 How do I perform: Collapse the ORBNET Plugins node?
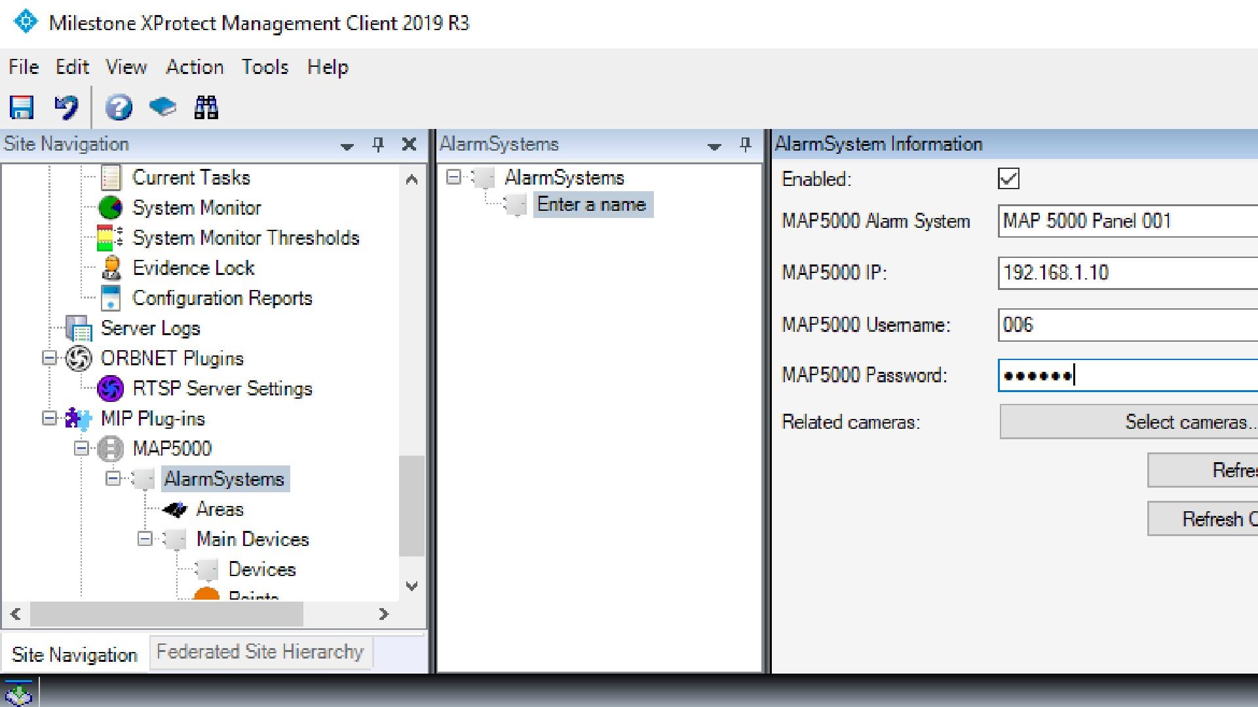click(x=50, y=358)
